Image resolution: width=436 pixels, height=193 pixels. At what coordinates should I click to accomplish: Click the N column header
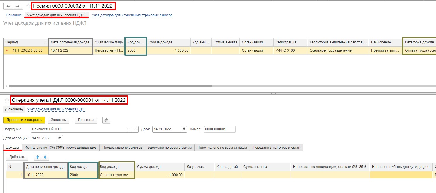point(15,167)
